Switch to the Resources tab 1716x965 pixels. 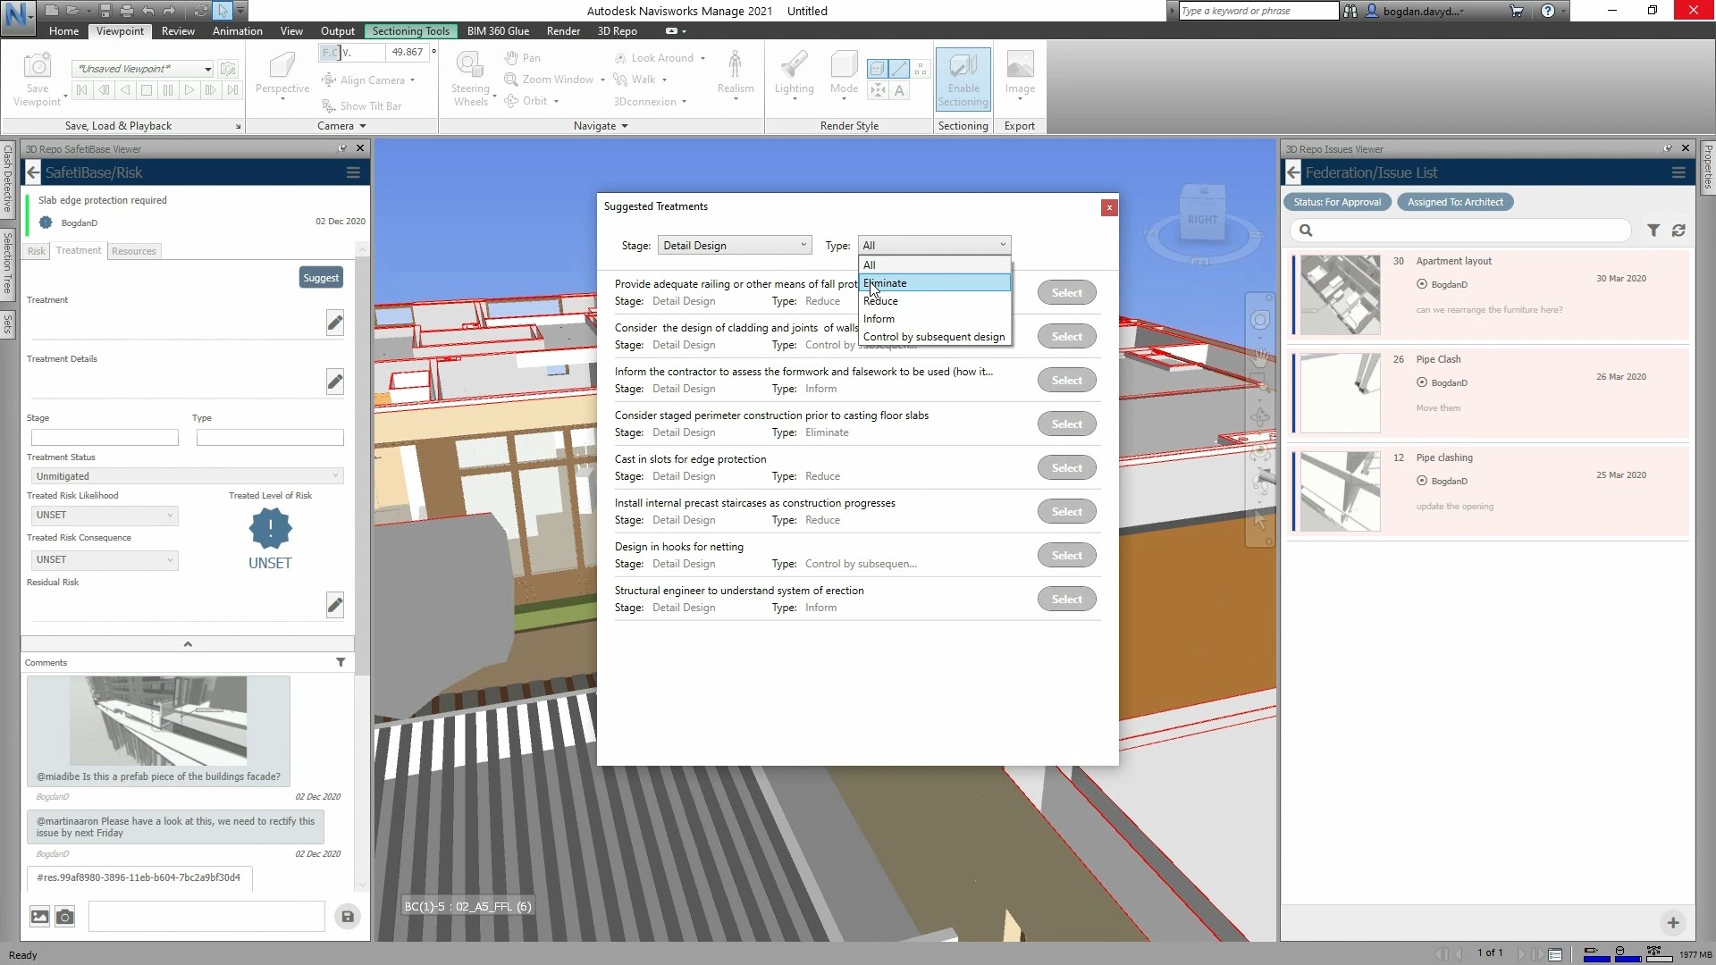134,251
